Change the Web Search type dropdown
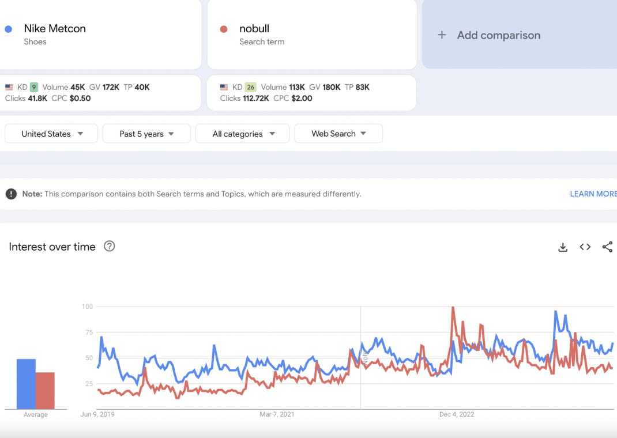This screenshot has width=617, height=438. tap(338, 134)
